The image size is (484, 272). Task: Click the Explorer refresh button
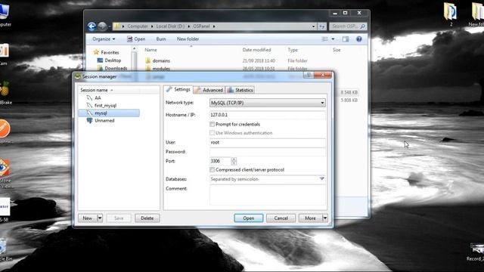tap(321, 26)
